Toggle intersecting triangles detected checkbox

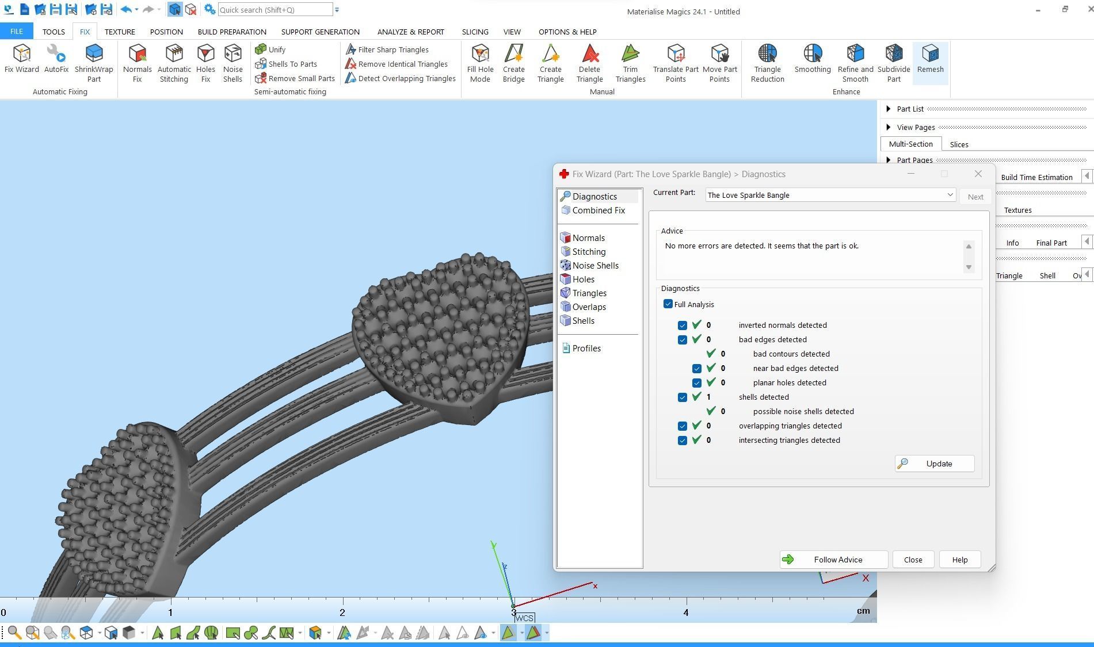[682, 441]
